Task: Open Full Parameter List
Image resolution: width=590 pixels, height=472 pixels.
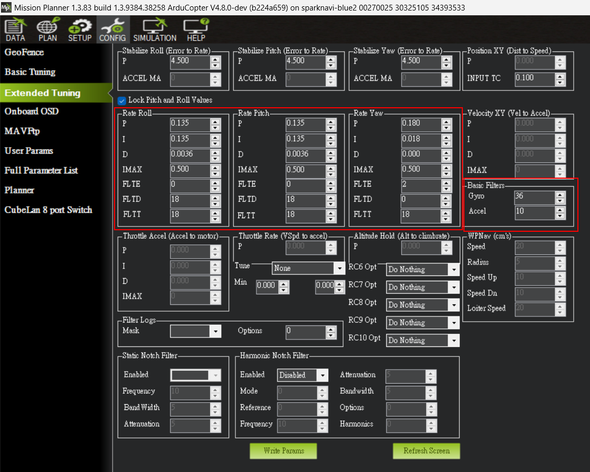Action: pyautogui.click(x=41, y=170)
